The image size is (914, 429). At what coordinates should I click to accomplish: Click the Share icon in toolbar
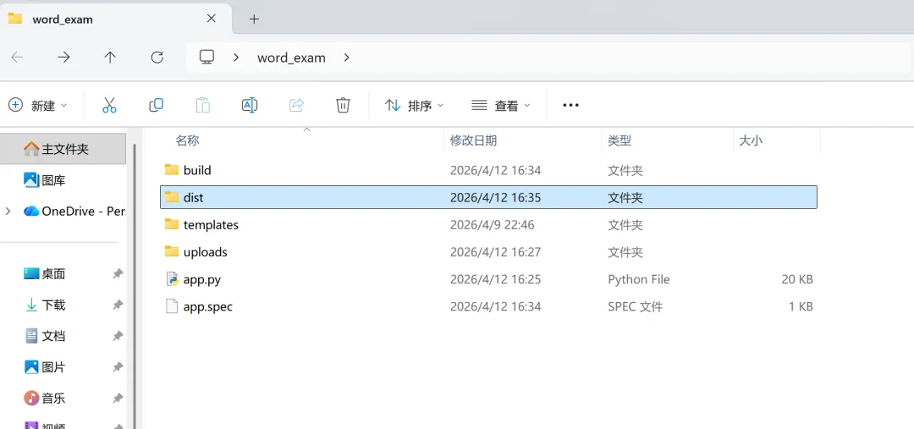(296, 106)
